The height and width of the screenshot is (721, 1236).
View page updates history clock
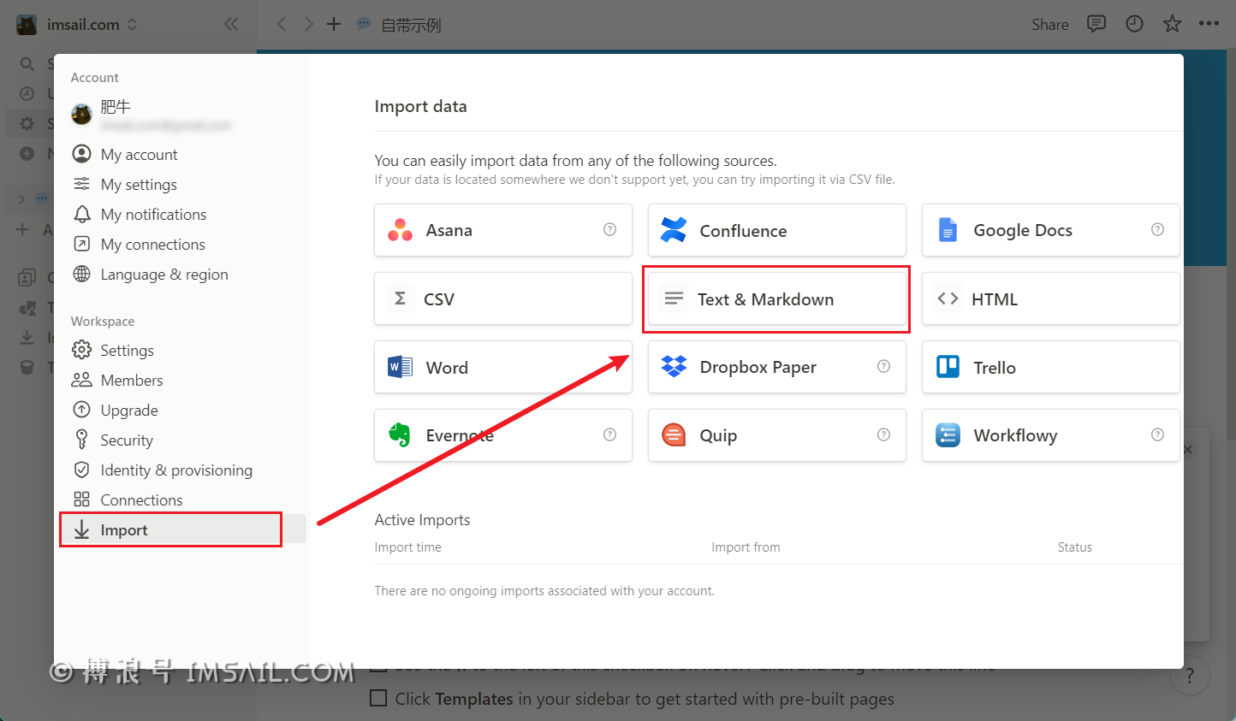click(1134, 24)
